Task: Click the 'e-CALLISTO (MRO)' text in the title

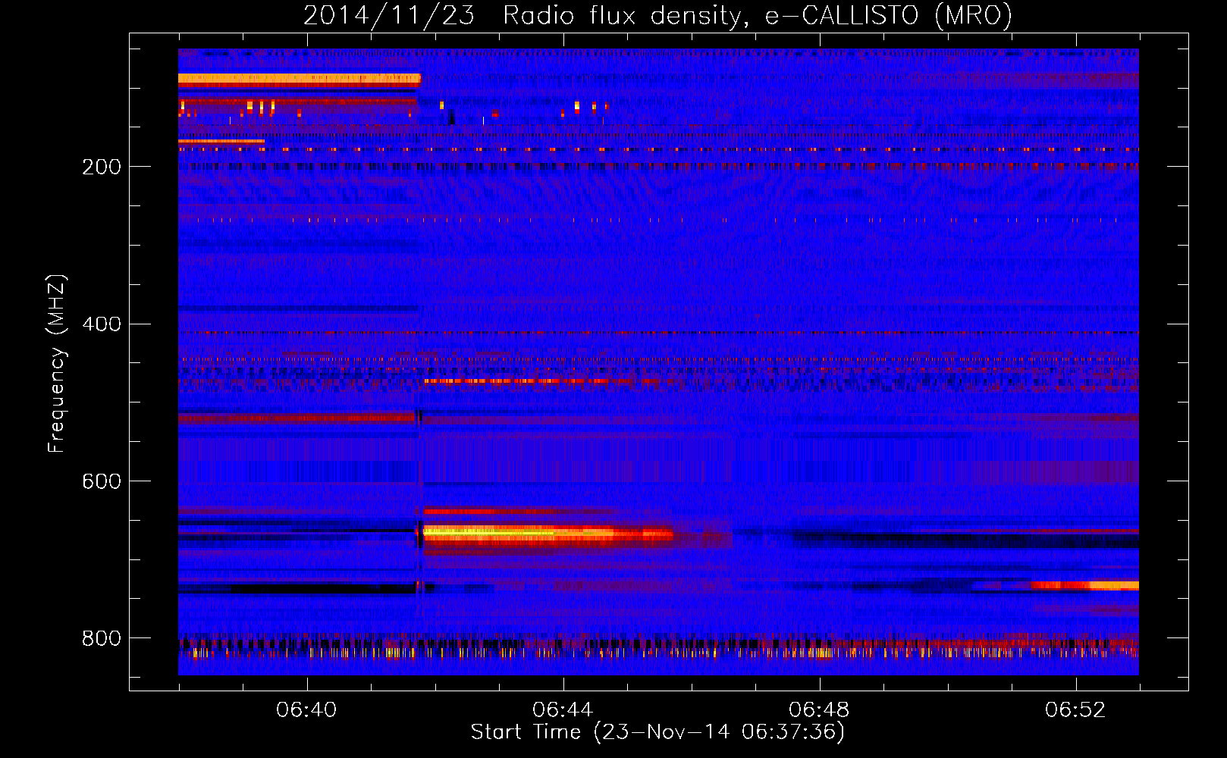Action: pos(889,15)
